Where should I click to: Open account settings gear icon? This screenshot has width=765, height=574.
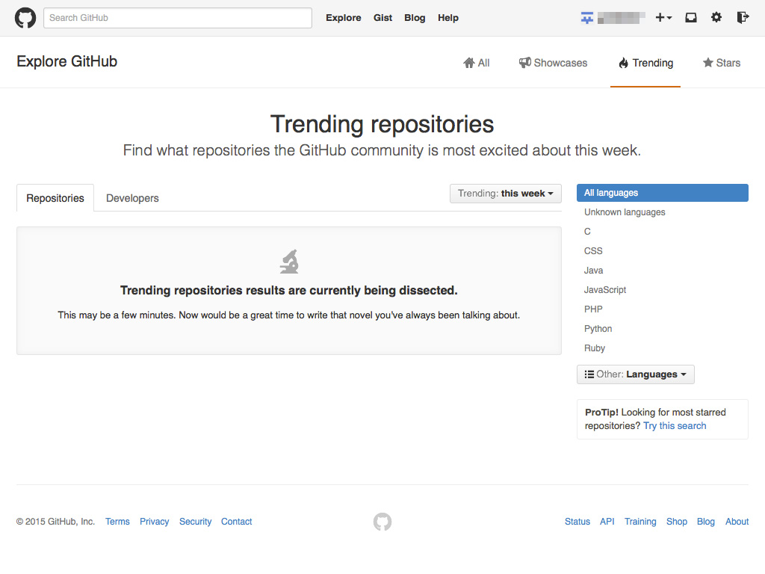(x=716, y=18)
